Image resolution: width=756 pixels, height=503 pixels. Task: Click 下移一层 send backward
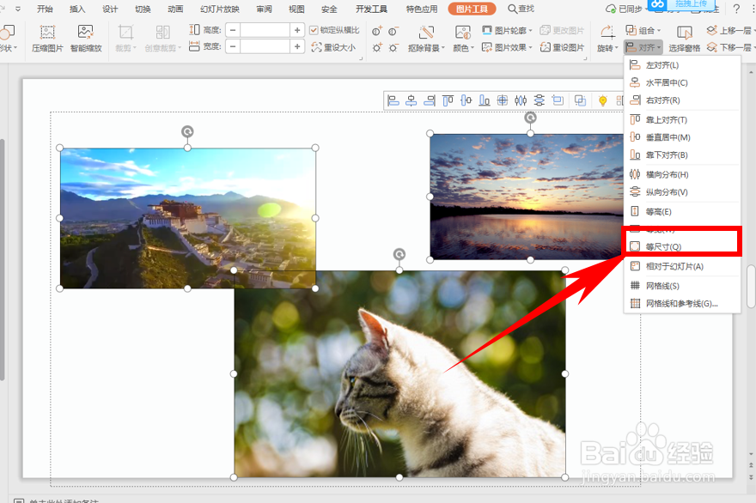click(x=730, y=47)
